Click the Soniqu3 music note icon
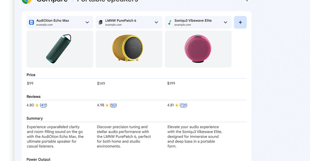 pos(169,22)
